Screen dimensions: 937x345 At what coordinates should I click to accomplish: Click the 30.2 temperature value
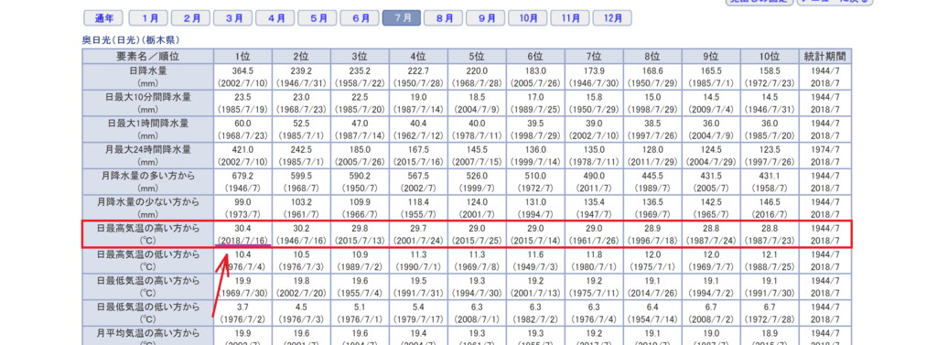pos(301,229)
